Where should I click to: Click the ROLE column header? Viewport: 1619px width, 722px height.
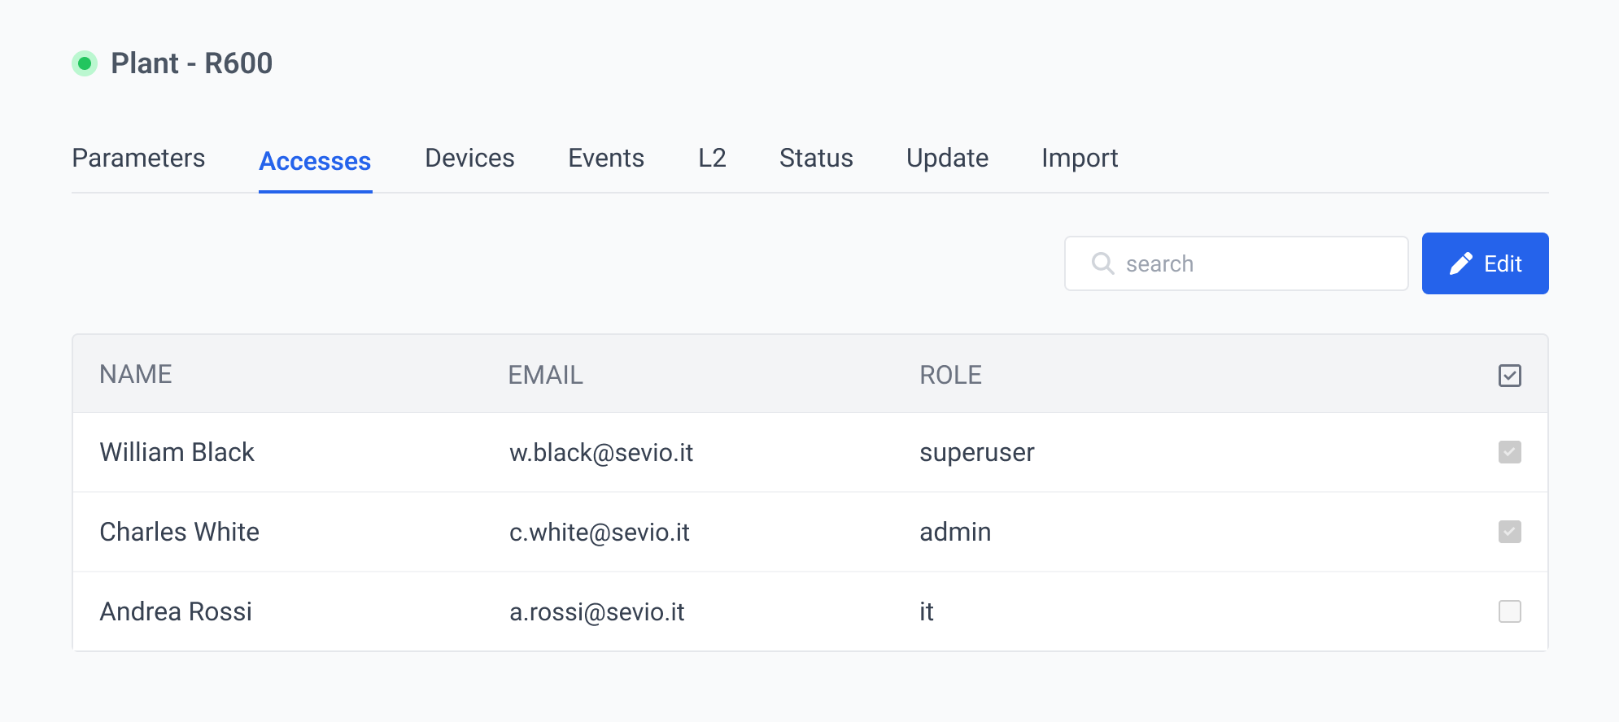(x=950, y=375)
